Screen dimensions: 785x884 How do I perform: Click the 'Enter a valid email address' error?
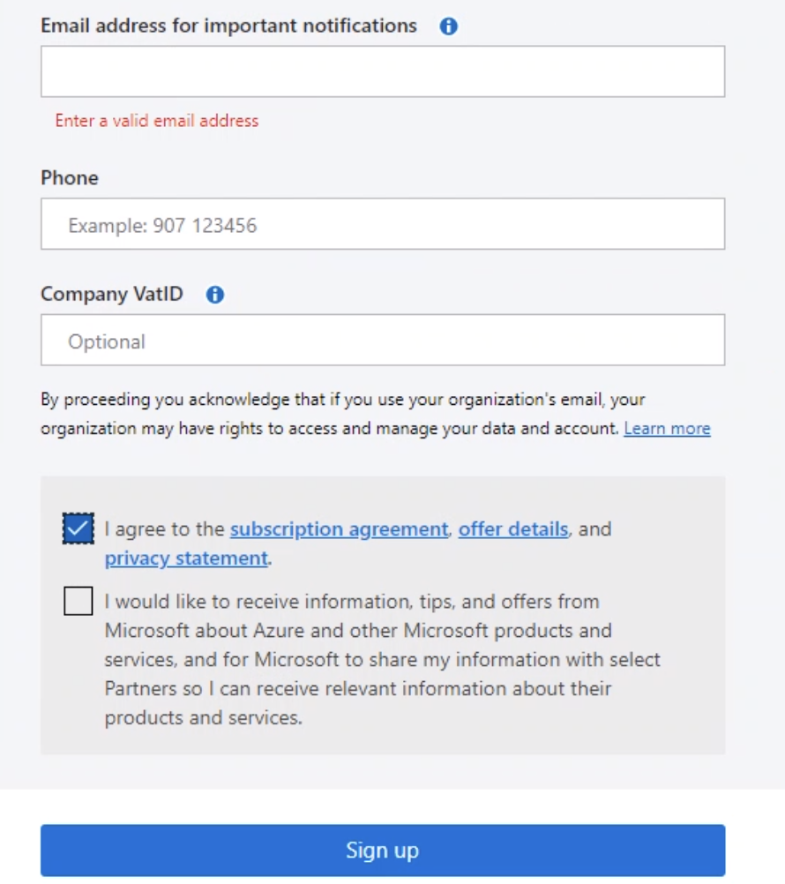pos(157,121)
